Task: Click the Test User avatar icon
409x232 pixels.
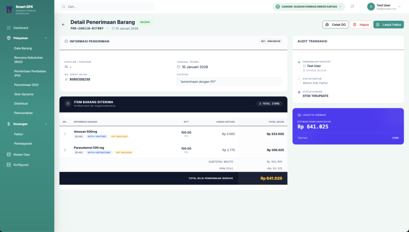Action: click(x=371, y=7)
